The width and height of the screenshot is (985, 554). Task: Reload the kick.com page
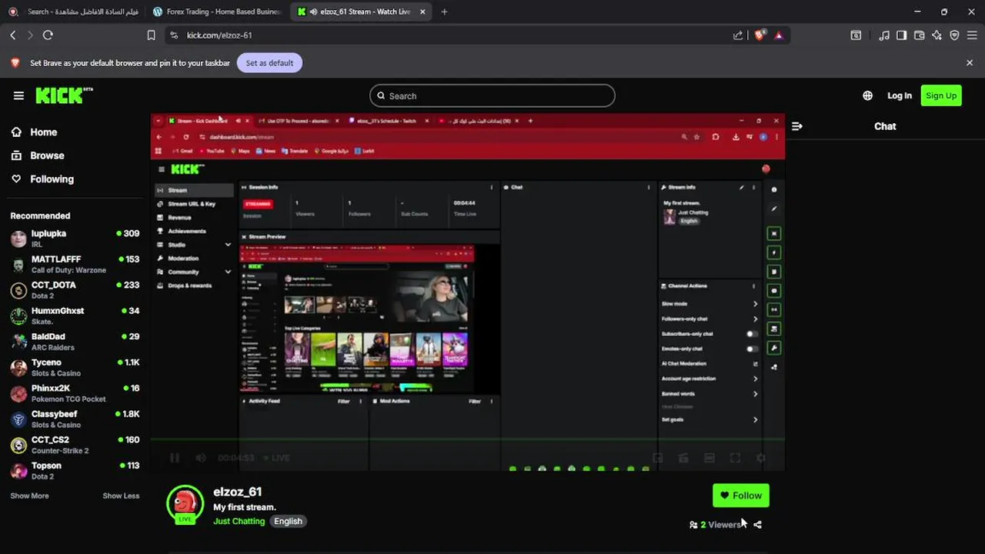pos(48,35)
